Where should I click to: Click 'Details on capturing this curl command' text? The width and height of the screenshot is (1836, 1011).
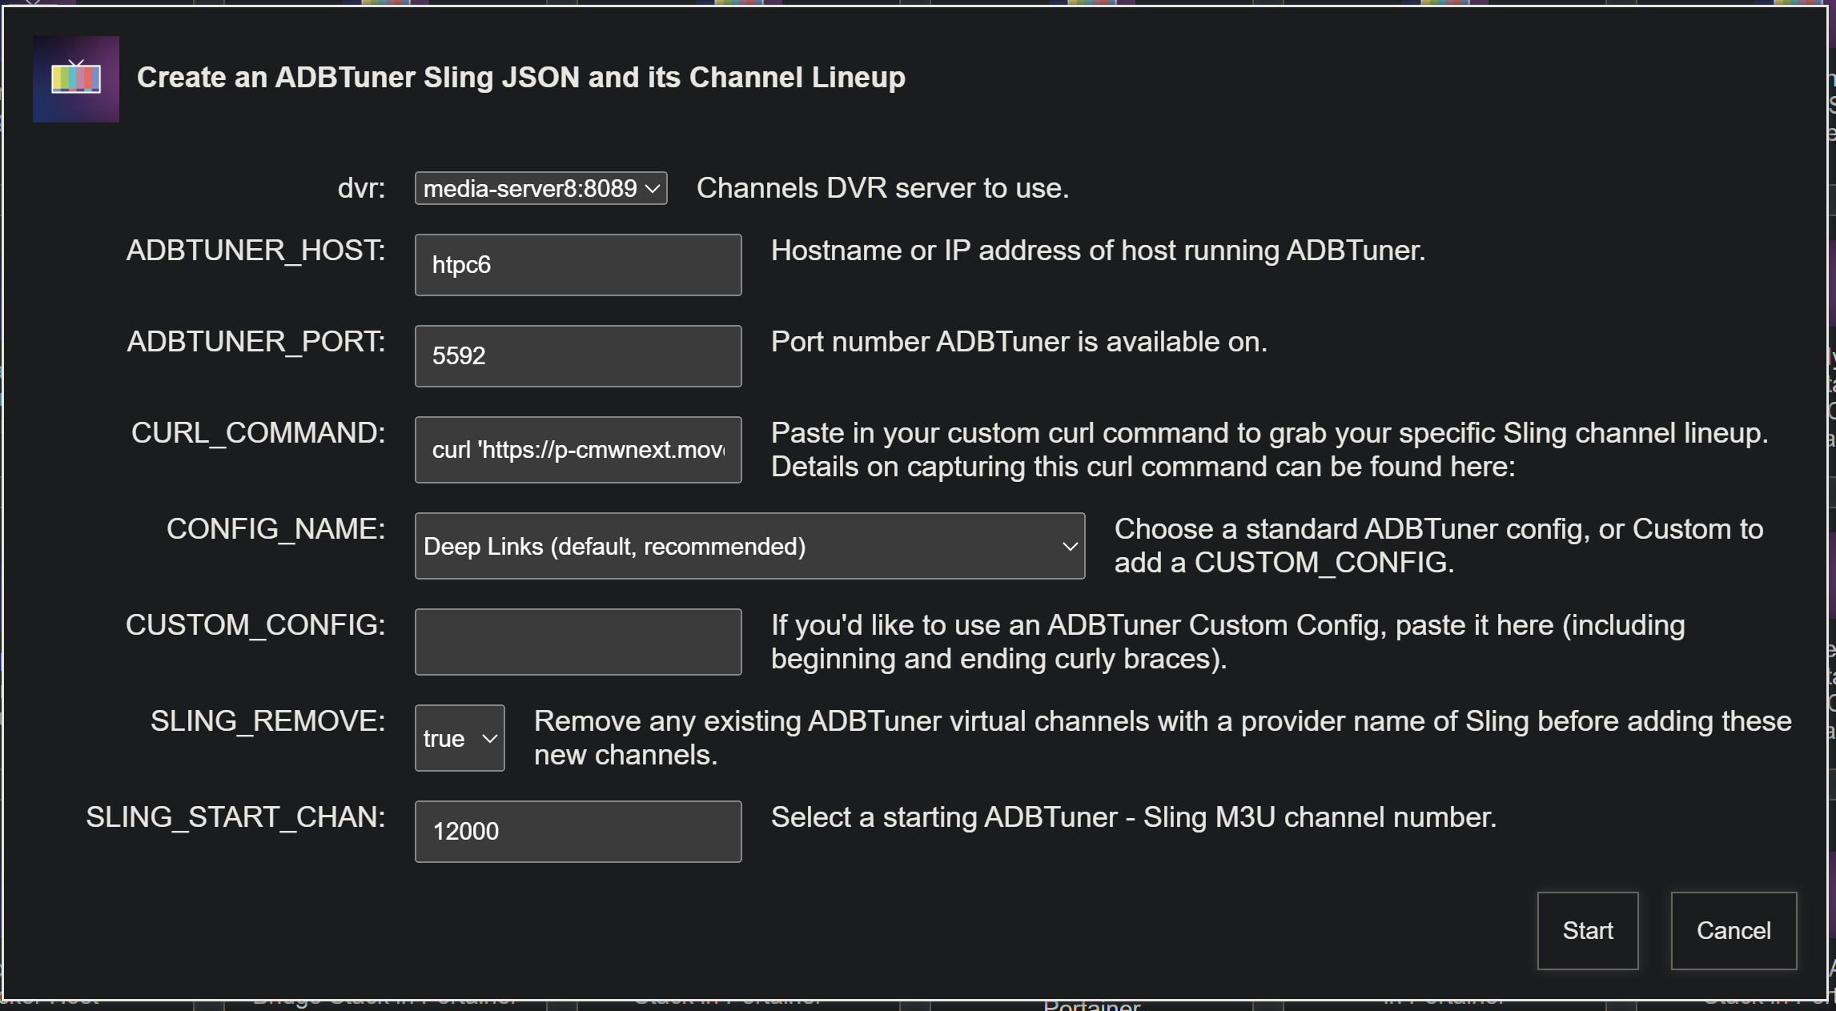click(x=1143, y=467)
